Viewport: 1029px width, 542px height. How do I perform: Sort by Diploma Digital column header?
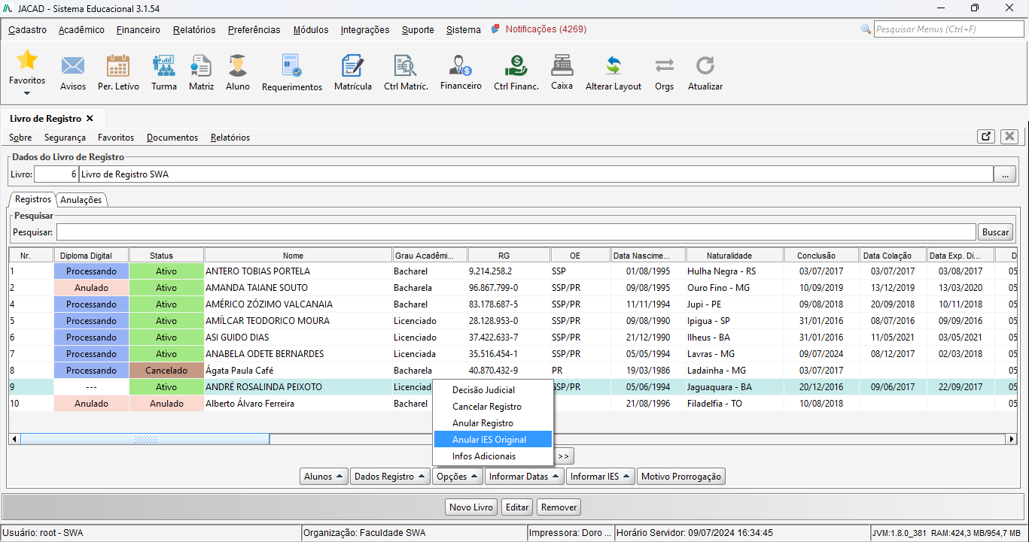(x=91, y=256)
